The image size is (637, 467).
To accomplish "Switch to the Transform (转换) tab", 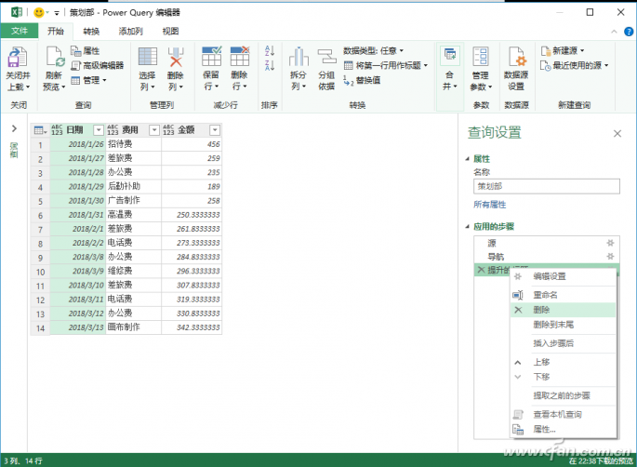I will pos(91,32).
